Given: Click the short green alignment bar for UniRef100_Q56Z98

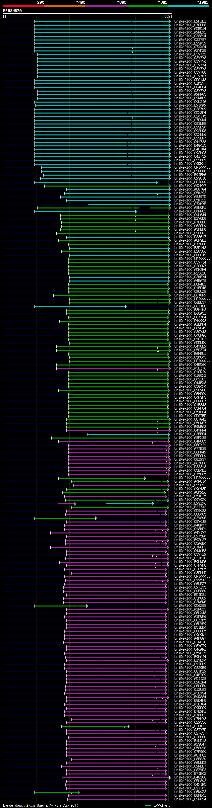Looking at the screenshot, I should coord(61,606).
